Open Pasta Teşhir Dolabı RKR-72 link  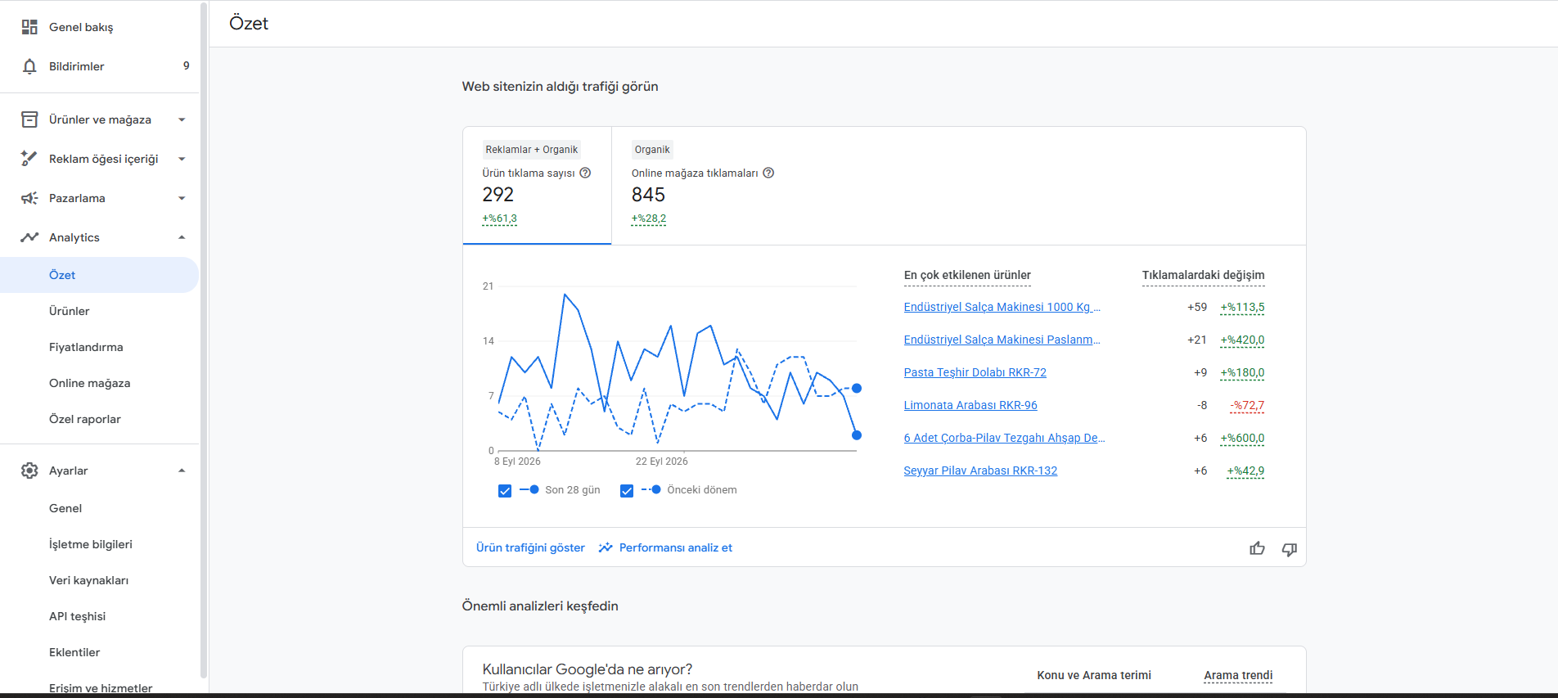pyautogui.click(x=975, y=372)
